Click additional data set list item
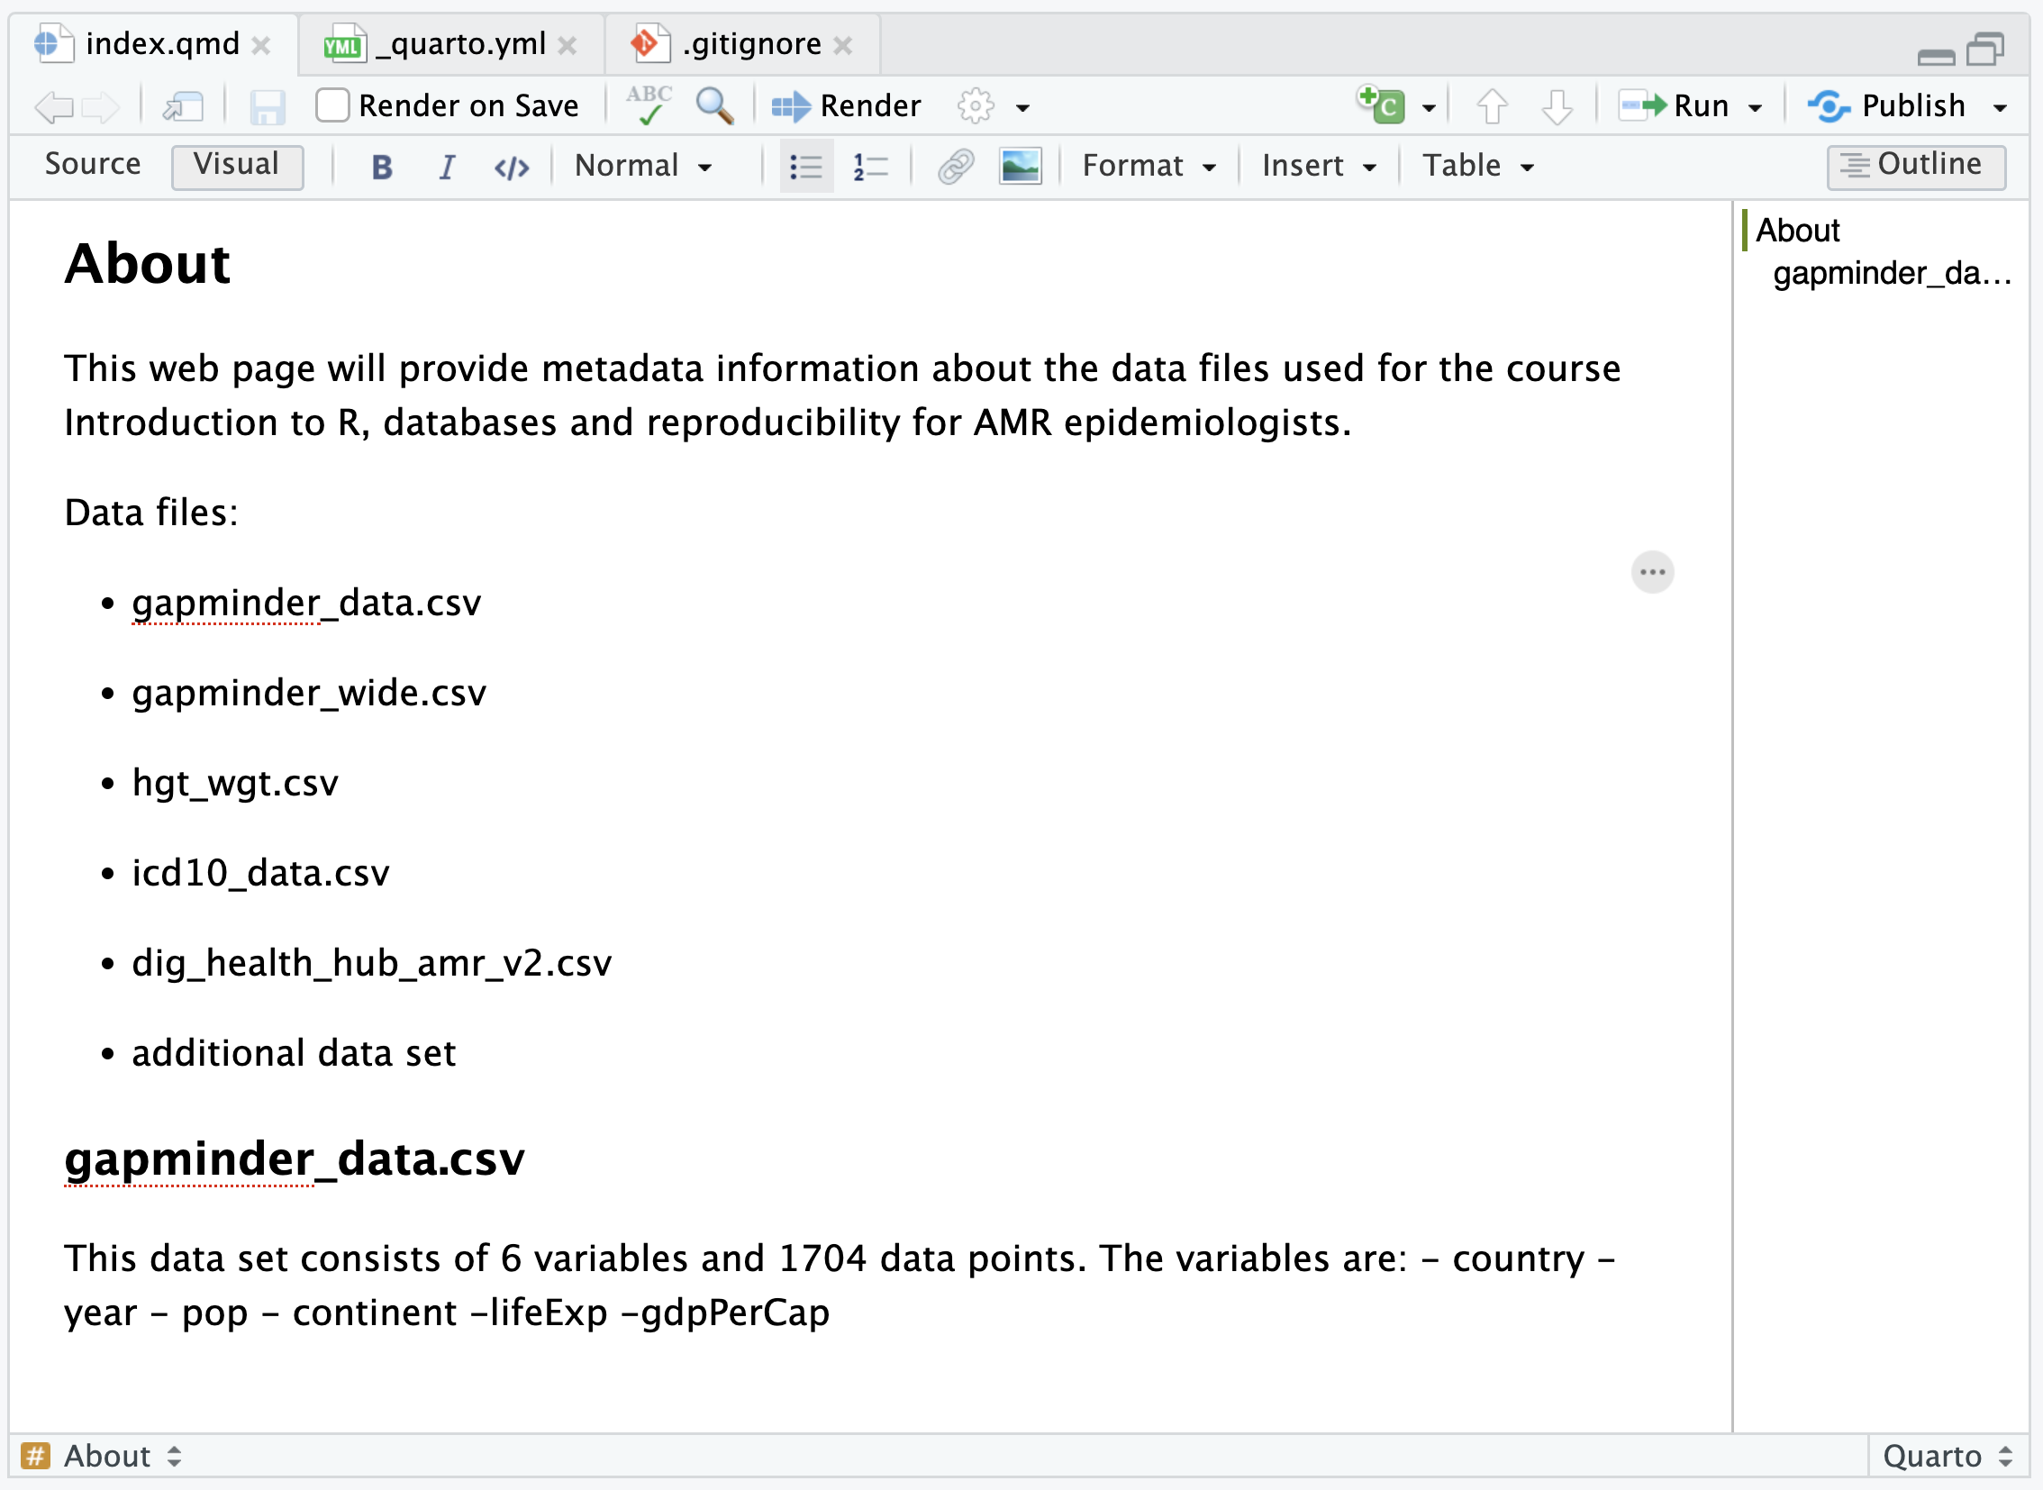 click(294, 1053)
